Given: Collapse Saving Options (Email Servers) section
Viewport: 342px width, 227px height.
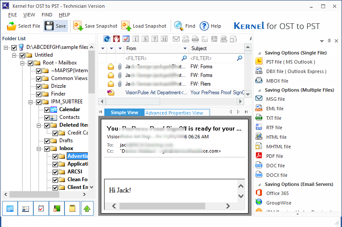Looking at the screenshot, I should 259,185.
